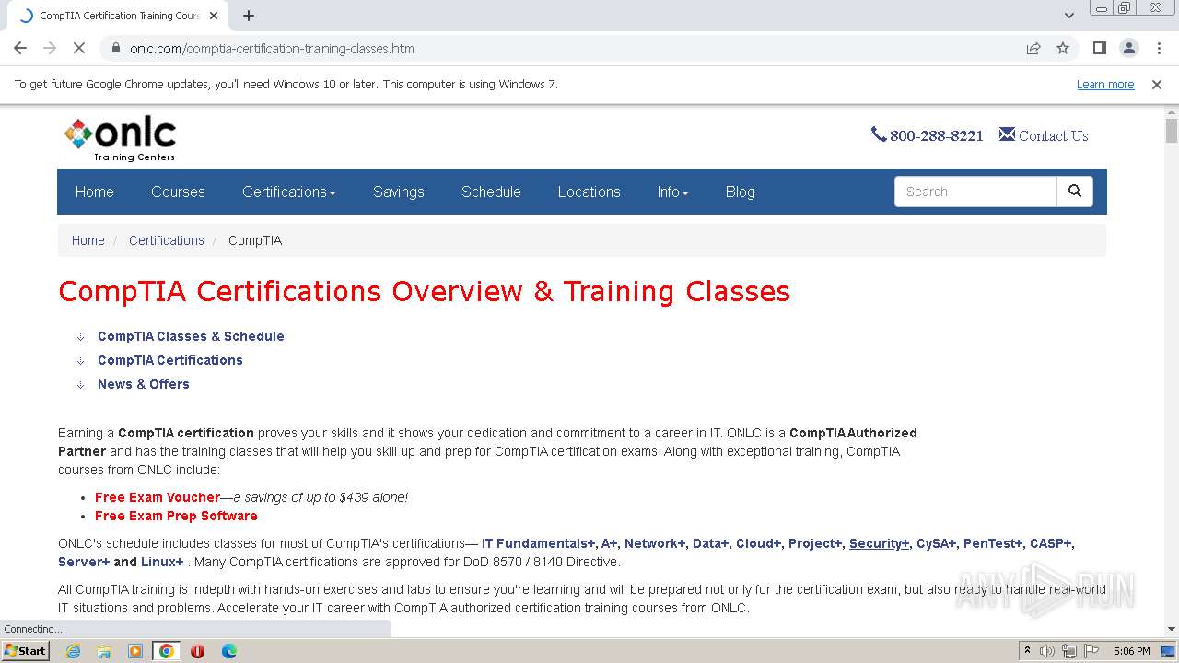
Task: Click the Free Exam Voucher link
Action: point(158,497)
